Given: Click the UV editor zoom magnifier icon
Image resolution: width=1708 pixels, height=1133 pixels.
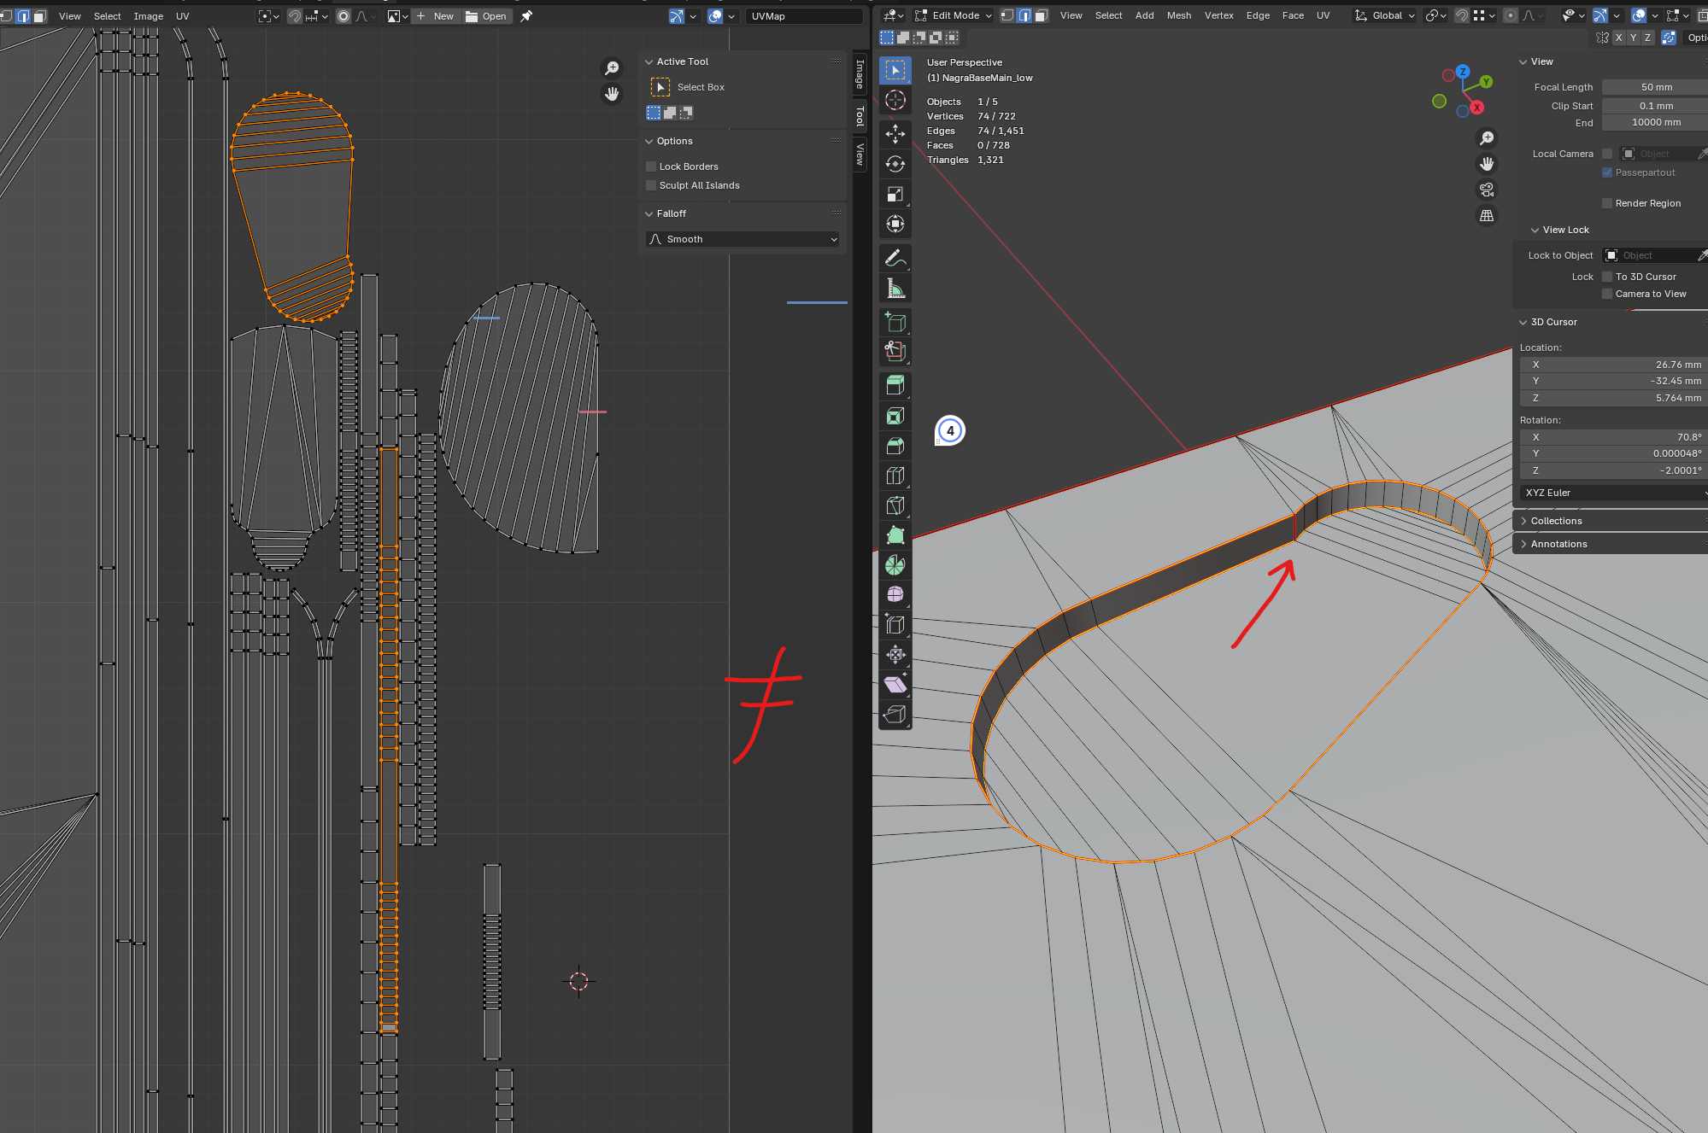Looking at the screenshot, I should [x=612, y=68].
